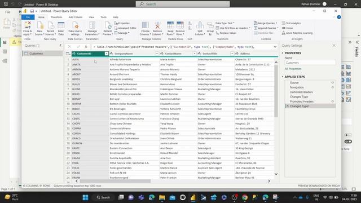
Task: Expand the formula bar chevron
Action: [275, 47]
